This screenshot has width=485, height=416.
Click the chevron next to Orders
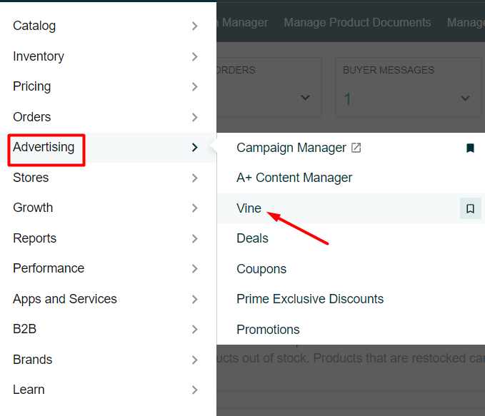[x=195, y=117]
